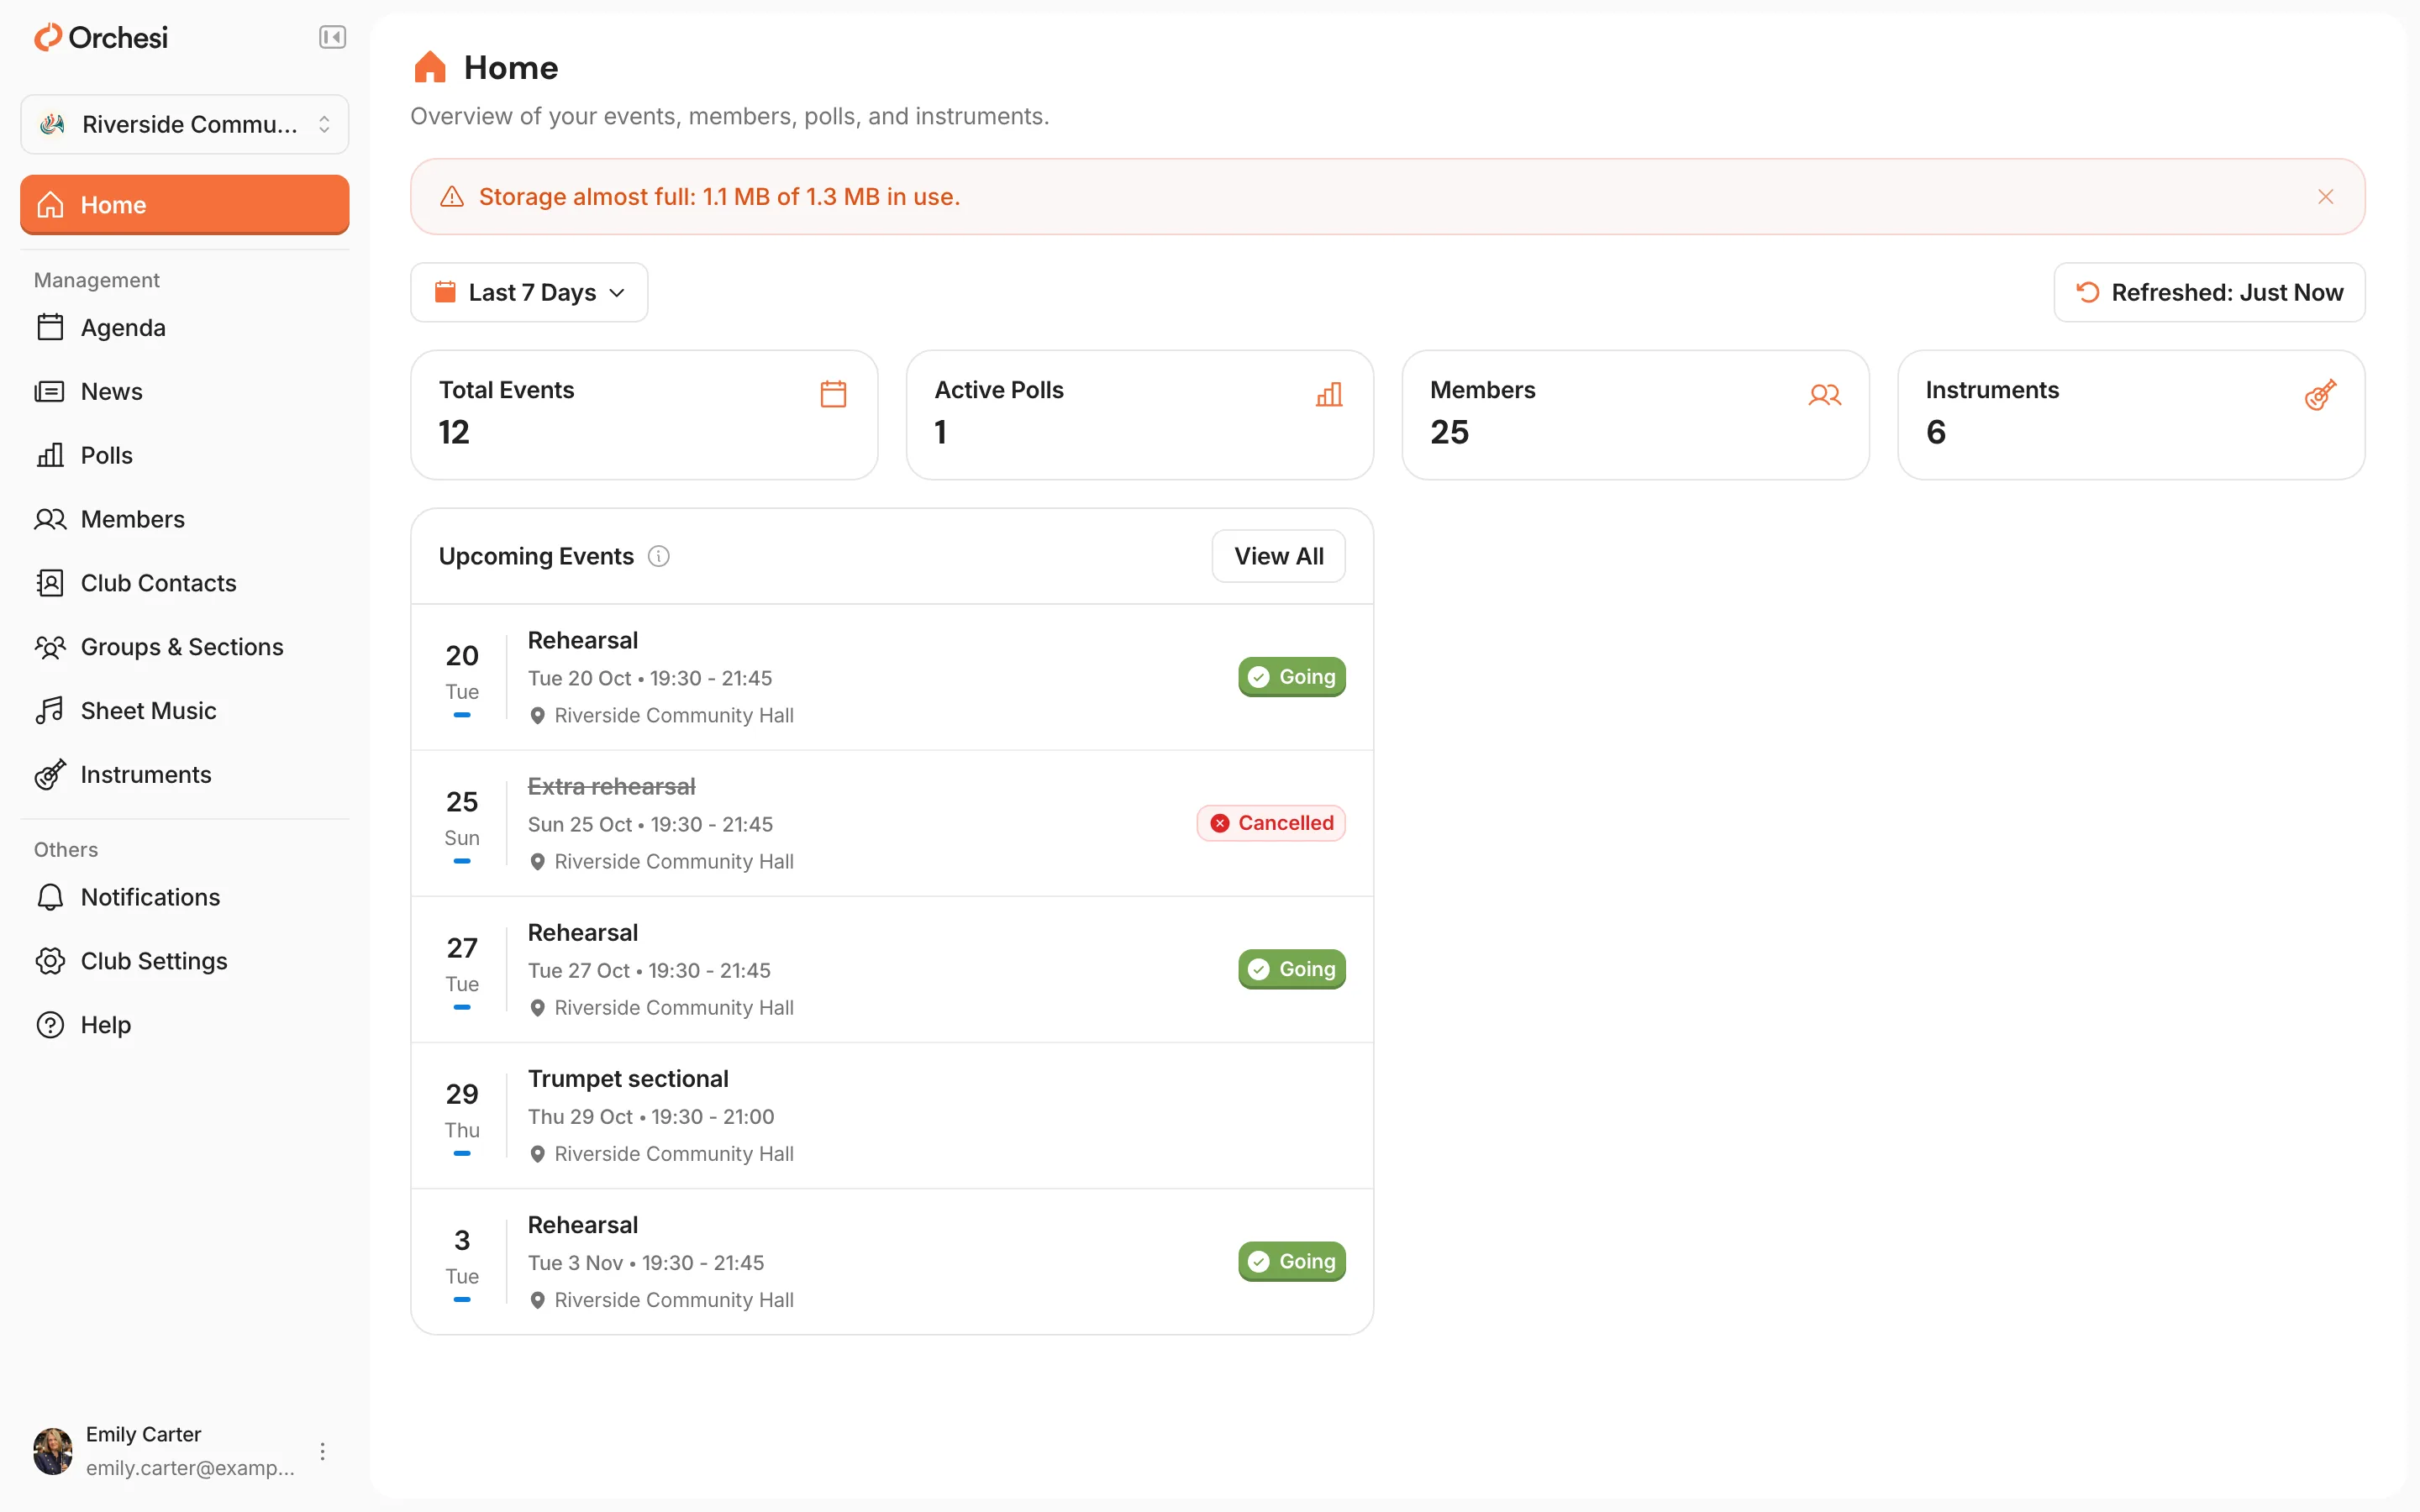Viewport: 2420px width, 1512px height.
Task: Click Refreshed: Just Now button
Action: tap(2209, 292)
